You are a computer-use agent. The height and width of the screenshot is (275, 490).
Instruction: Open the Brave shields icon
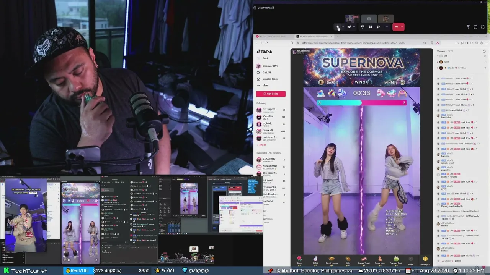[432, 43]
